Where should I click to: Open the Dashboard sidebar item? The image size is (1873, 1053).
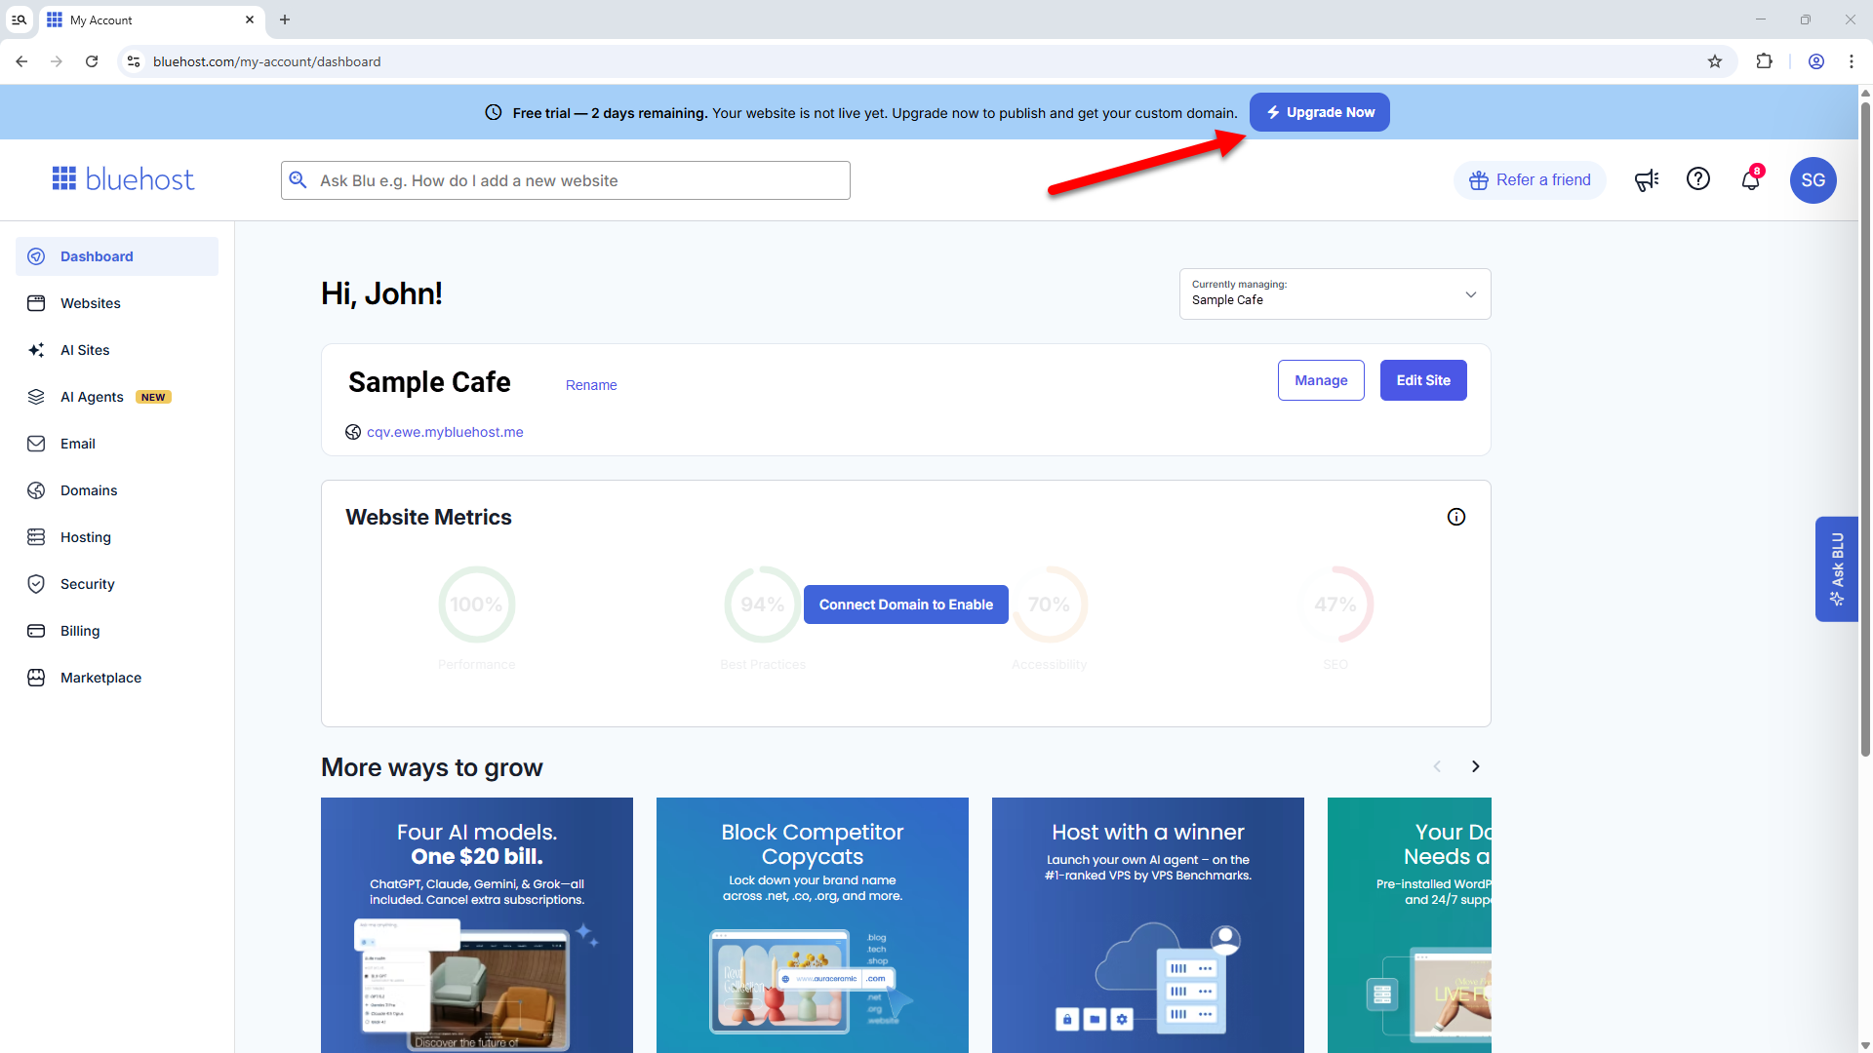coord(117,256)
